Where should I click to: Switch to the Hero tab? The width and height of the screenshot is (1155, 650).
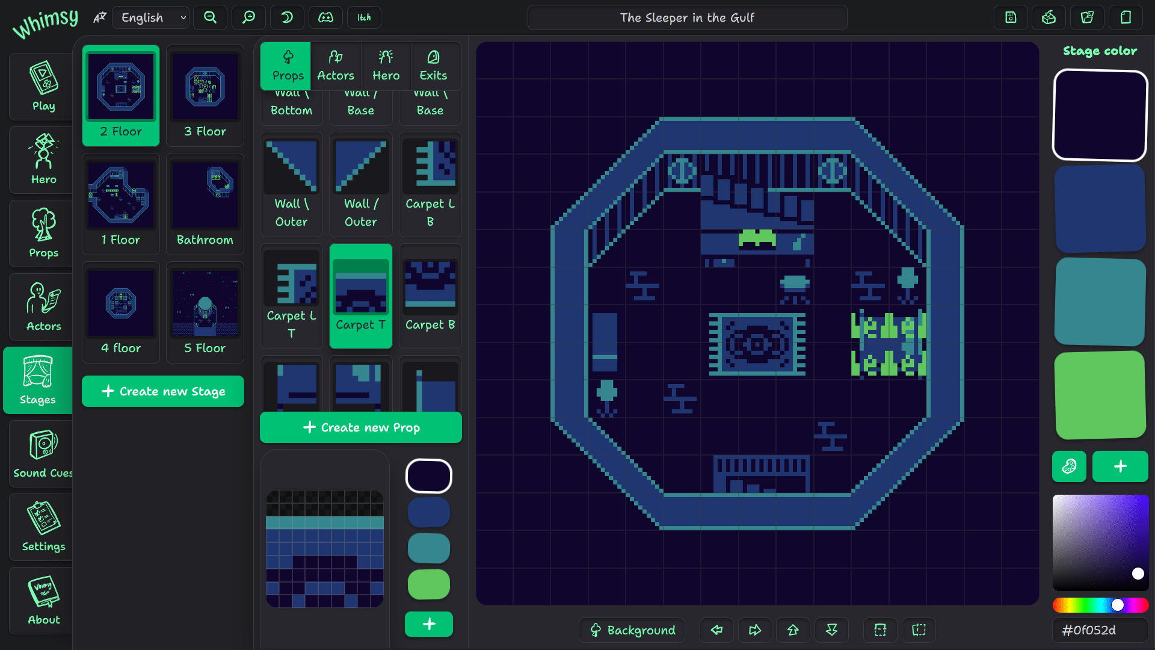(386, 66)
